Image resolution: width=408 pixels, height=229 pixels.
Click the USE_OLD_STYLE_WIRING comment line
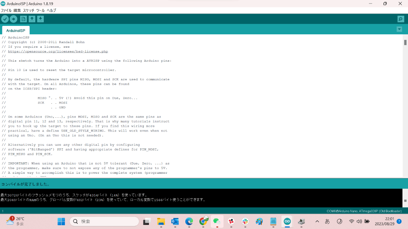click(85, 131)
